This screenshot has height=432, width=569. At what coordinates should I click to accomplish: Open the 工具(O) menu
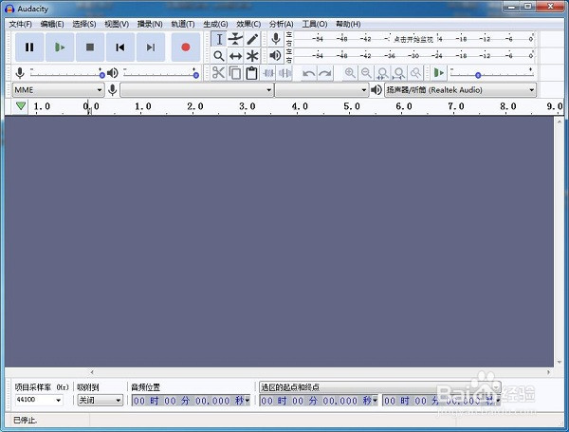pyautogui.click(x=315, y=24)
